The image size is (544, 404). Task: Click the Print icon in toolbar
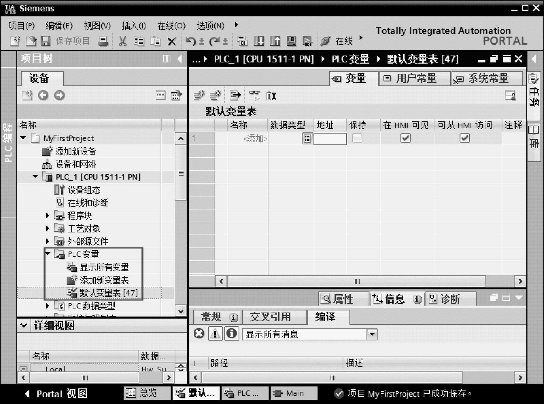click(103, 41)
